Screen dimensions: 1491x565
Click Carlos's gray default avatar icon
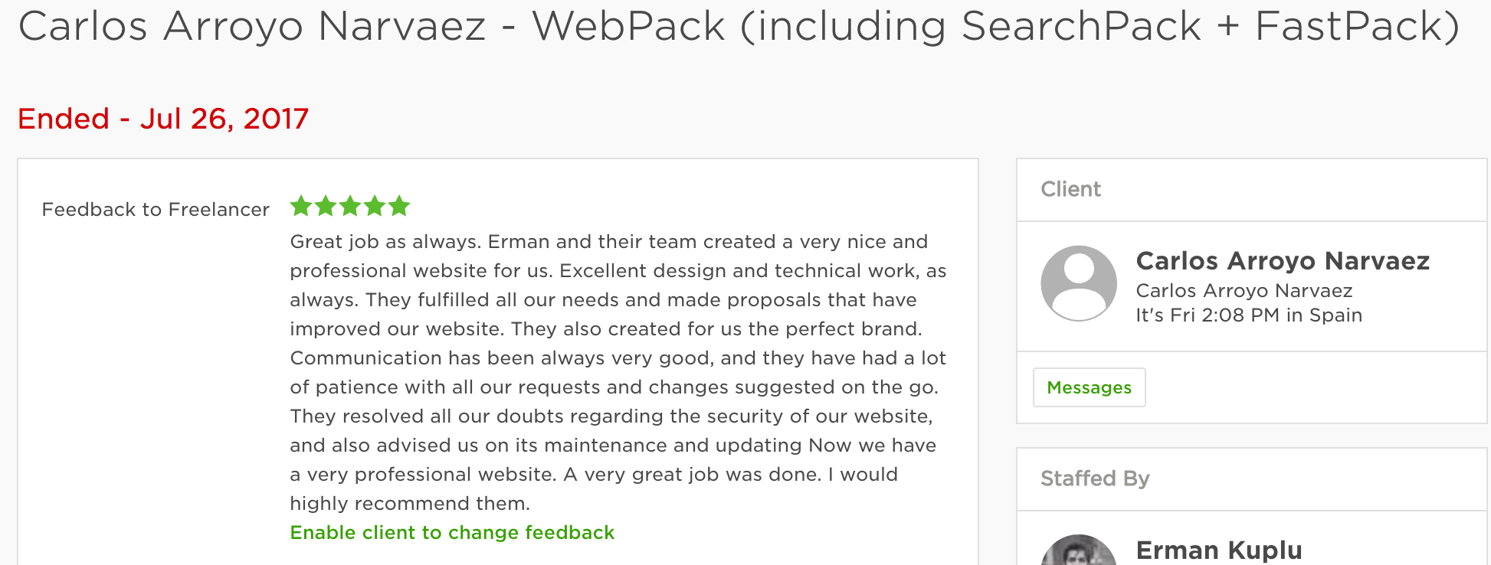1079,283
